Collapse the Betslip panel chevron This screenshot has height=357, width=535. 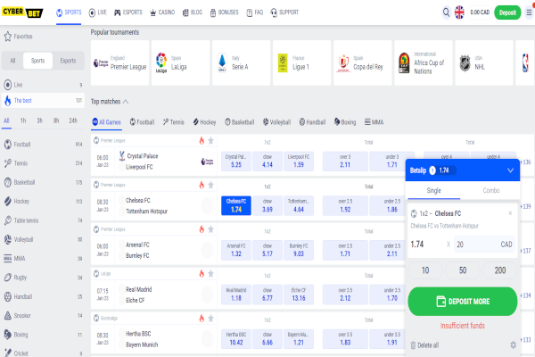pos(510,170)
